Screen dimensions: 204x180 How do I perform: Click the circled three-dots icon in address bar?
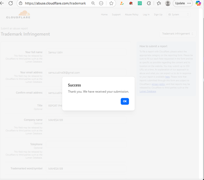(101, 3)
